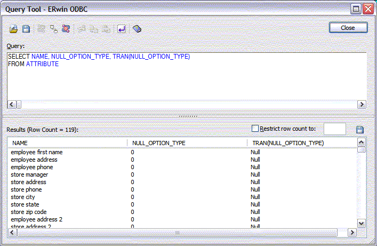Click in the restrict row count field
The image size is (377, 246).
[x=334, y=129]
